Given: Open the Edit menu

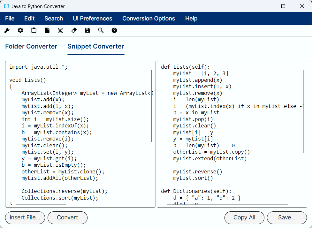Looking at the screenshot, I should coord(29,19).
